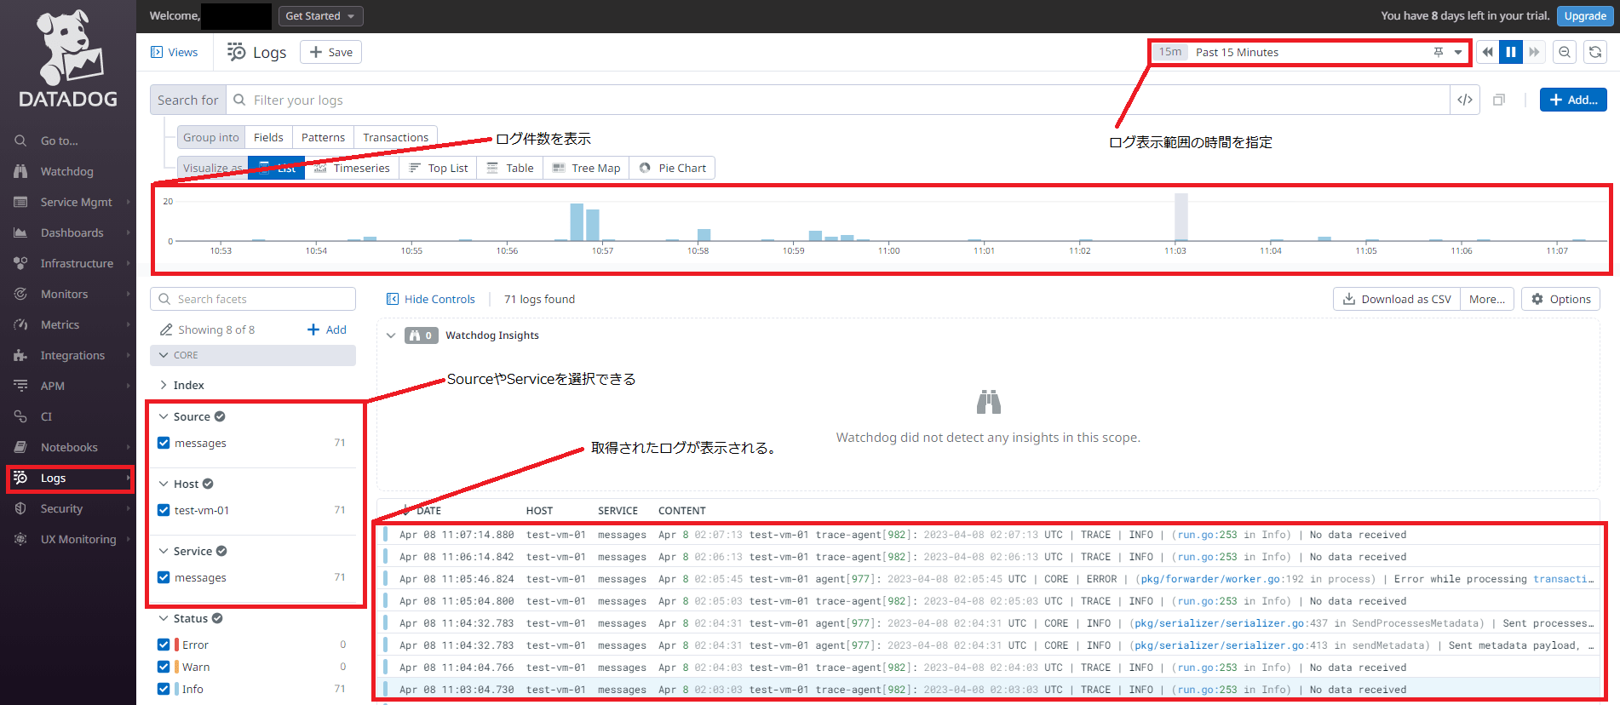
Task: Open the CI sidebar icon
Action: [20, 416]
